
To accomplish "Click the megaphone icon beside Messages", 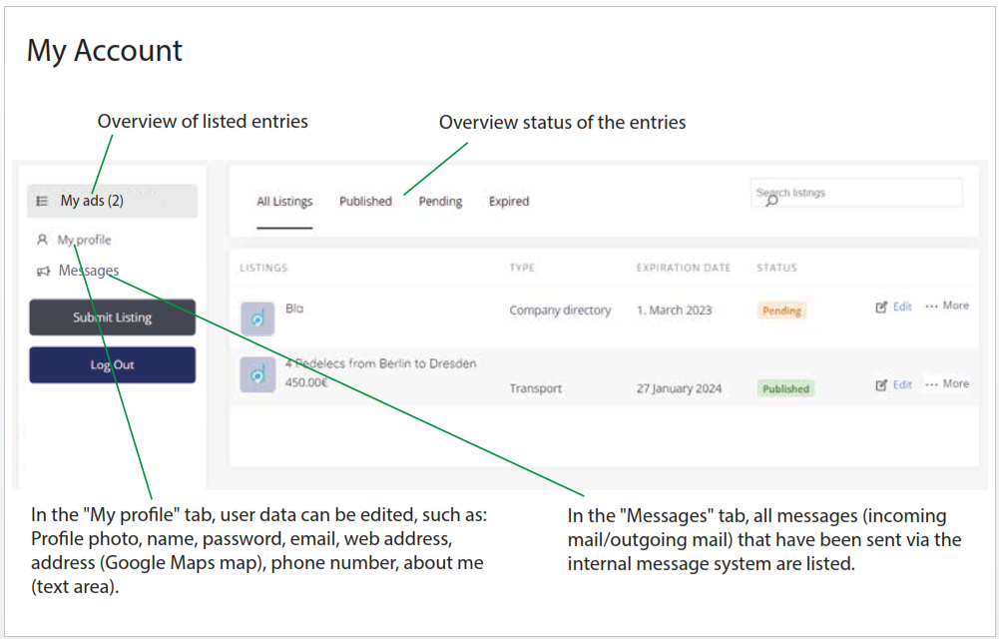I will click(43, 272).
